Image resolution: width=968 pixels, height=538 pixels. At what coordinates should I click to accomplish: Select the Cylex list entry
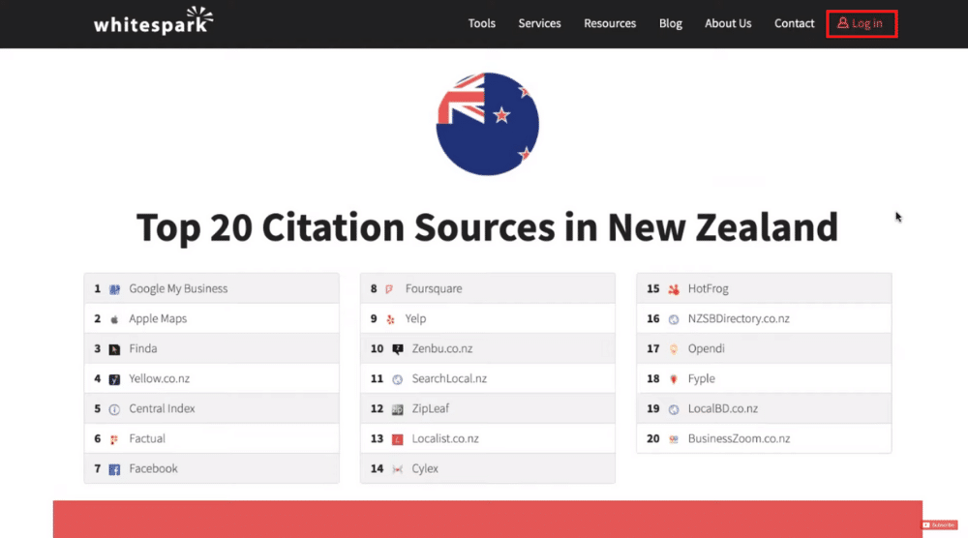(x=488, y=468)
